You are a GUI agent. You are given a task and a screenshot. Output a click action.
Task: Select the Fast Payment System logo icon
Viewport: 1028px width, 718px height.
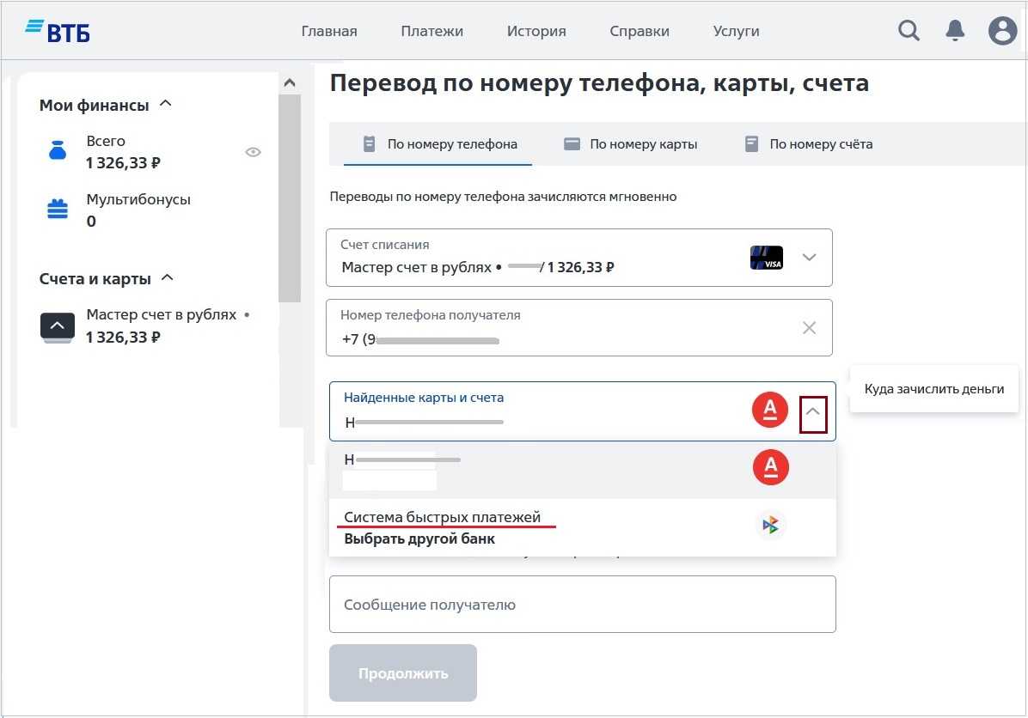tap(771, 525)
